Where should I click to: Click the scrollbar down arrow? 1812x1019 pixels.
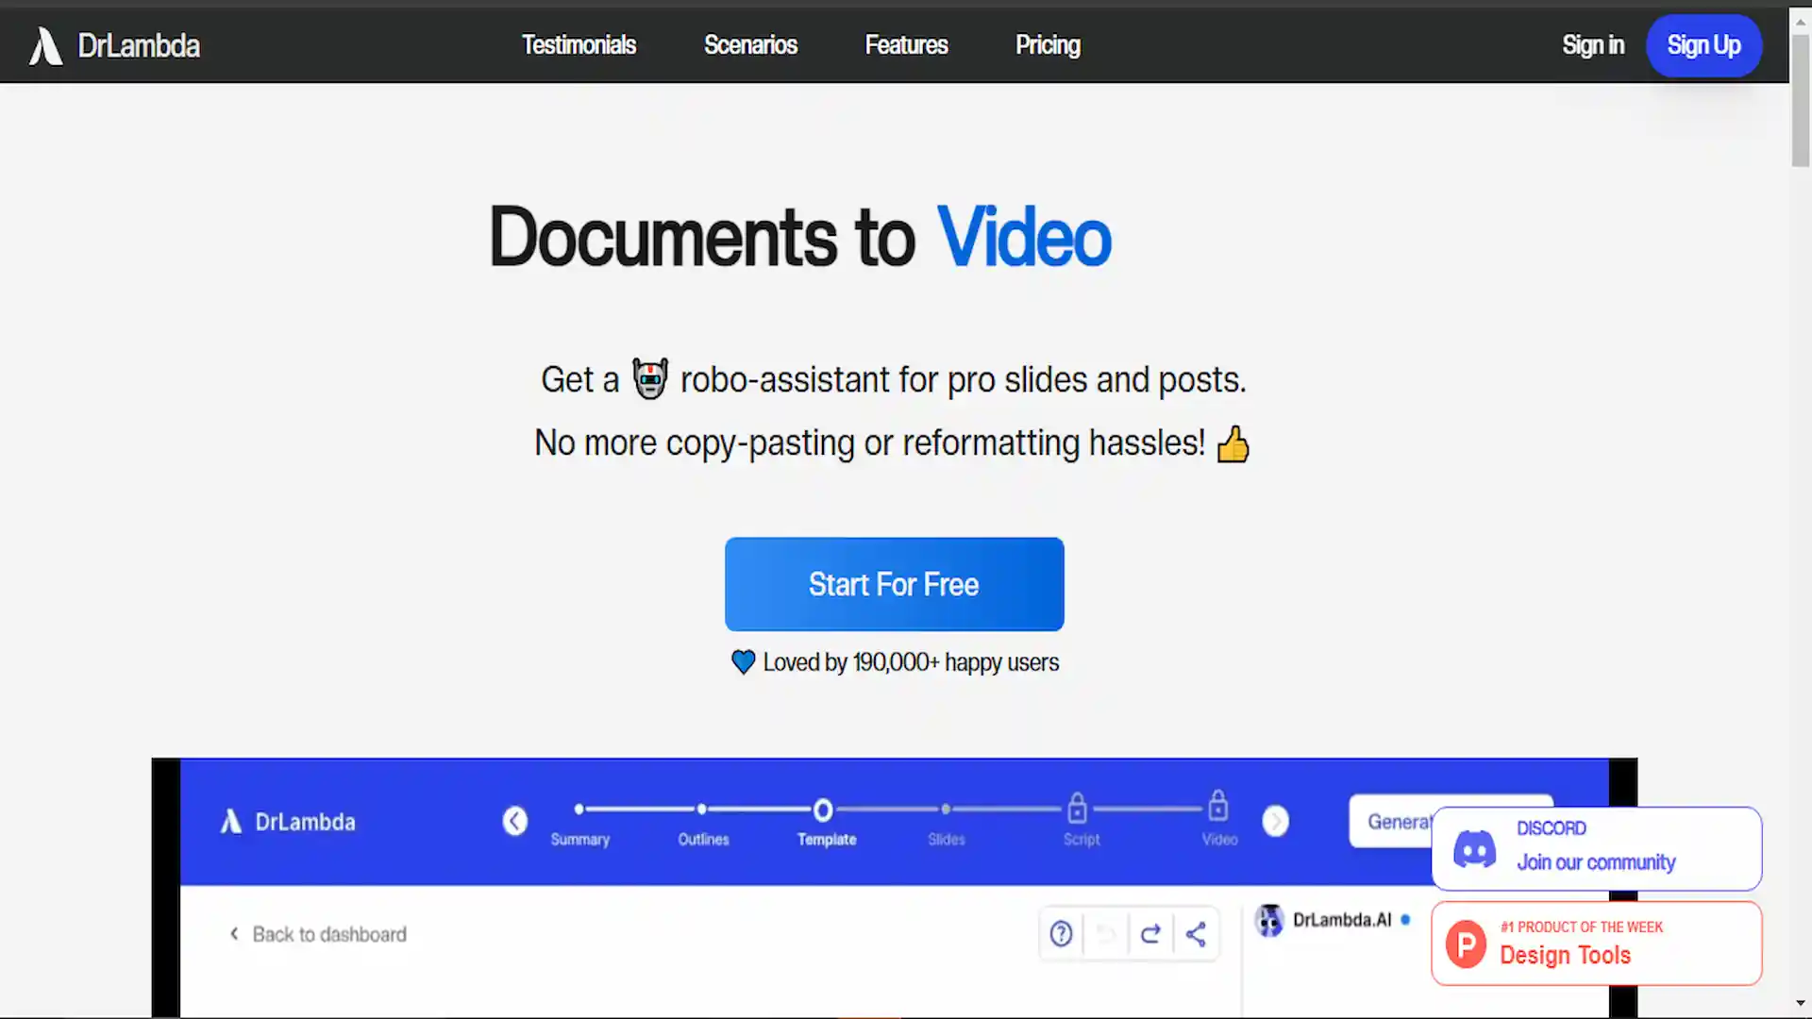coord(1801,1004)
